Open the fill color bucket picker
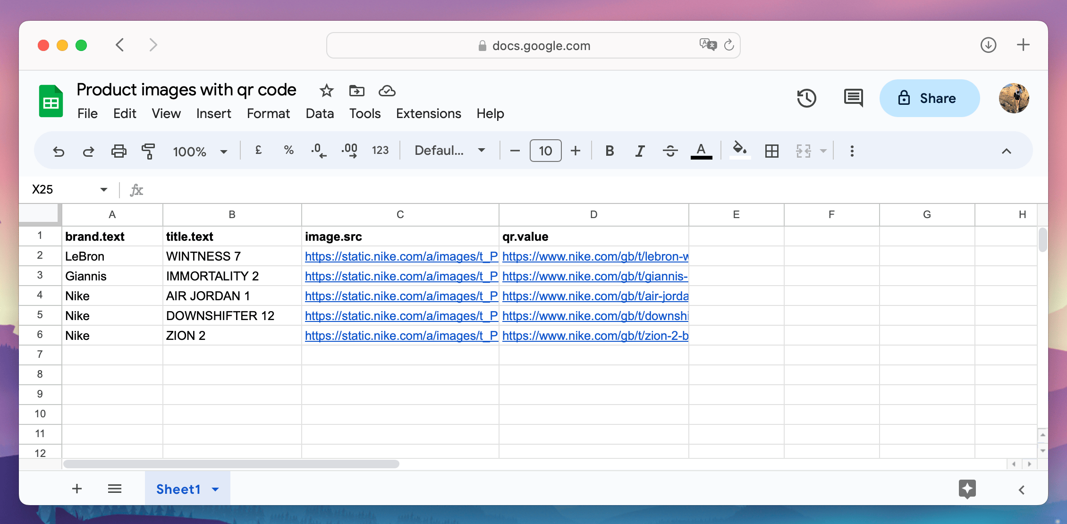The image size is (1067, 524). coord(740,150)
